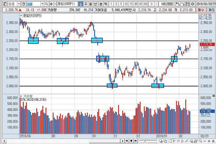
Task: Click the A text tool icon
Action: (213, 141)
